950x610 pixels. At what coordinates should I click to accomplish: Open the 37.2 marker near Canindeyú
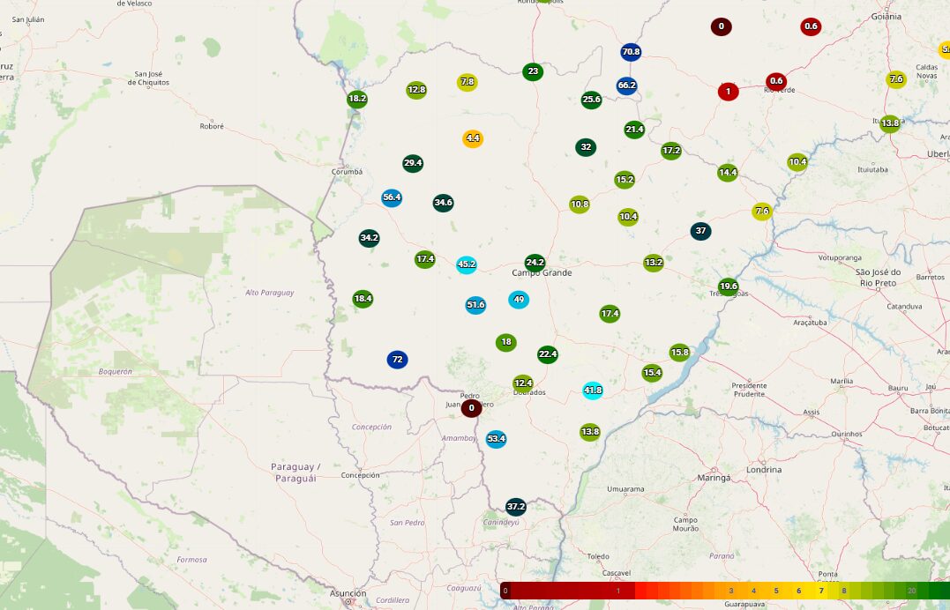[x=516, y=507]
